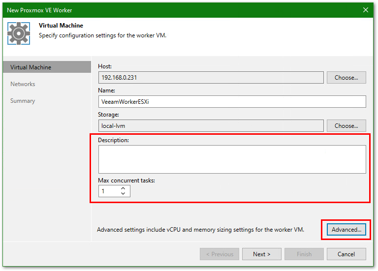This screenshot has width=378, height=271.
Task: Click the Host address field
Action: tap(211, 78)
